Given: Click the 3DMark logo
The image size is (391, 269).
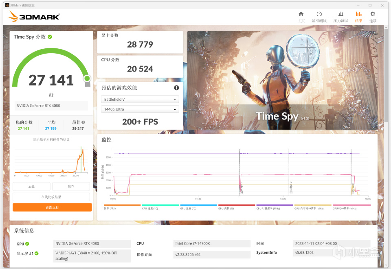Looking at the screenshot, I should (x=34, y=16).
